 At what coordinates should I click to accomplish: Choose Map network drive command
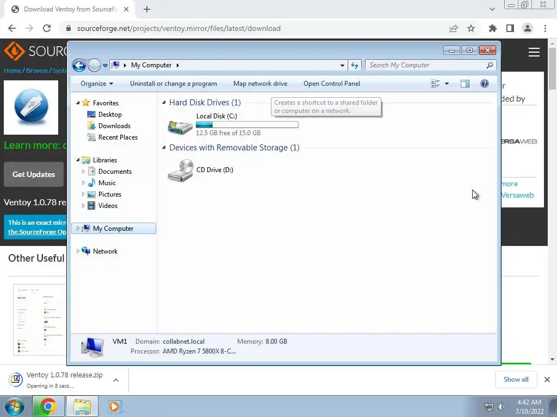261,84
